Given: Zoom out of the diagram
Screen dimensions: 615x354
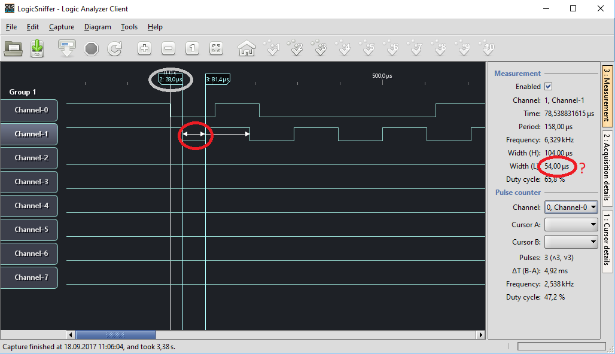Looking at the screenshot, I should [x=168, y=48].
